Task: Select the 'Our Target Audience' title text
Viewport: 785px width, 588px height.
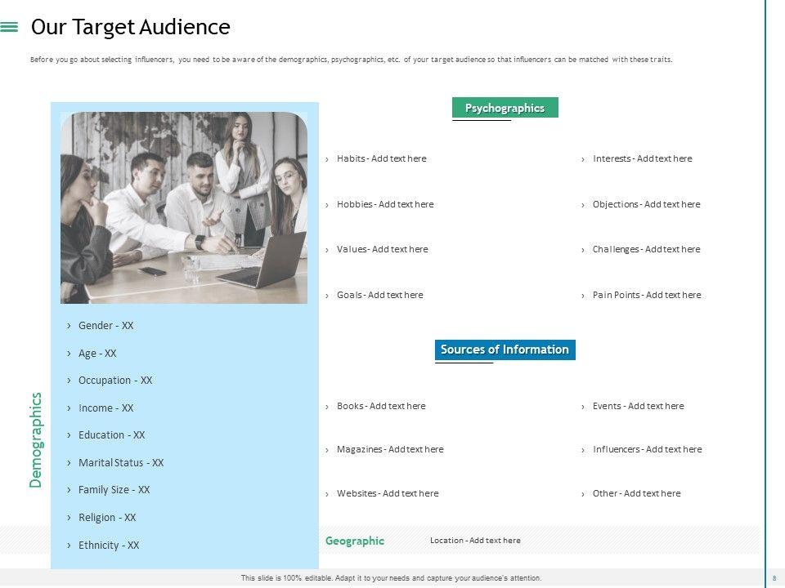Action: (130, 27)
